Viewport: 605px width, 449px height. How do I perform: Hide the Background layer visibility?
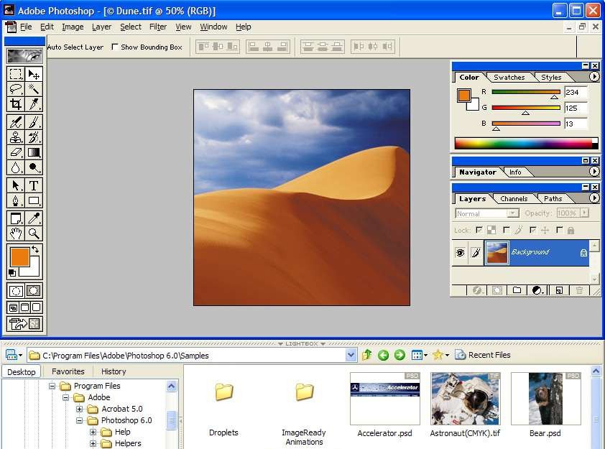[461, 253]
